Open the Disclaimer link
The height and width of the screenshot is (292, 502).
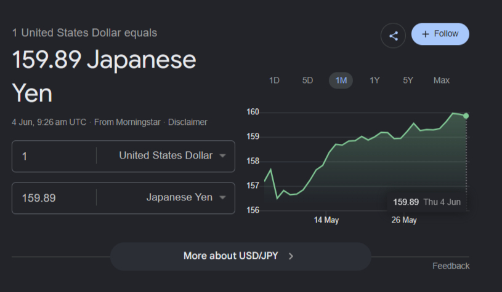click(188, 122)
